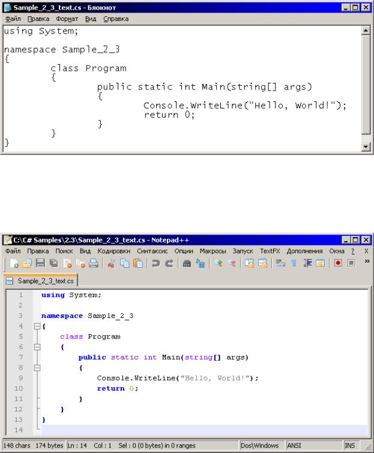The width and height of the screenshot is (374, 453).
Task: Close the document with X on the menu bar
Action: click(x=366, y=251)
